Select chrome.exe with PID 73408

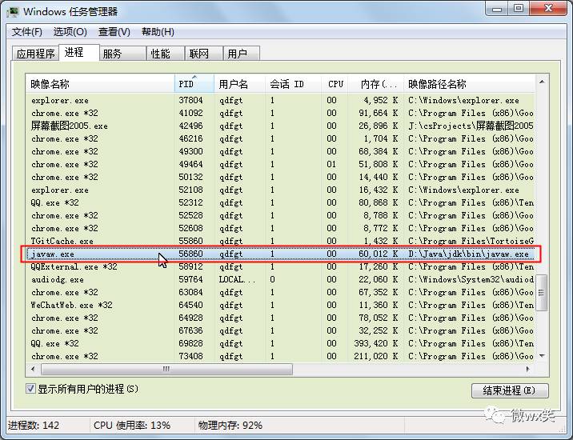(x=280, y=356)
